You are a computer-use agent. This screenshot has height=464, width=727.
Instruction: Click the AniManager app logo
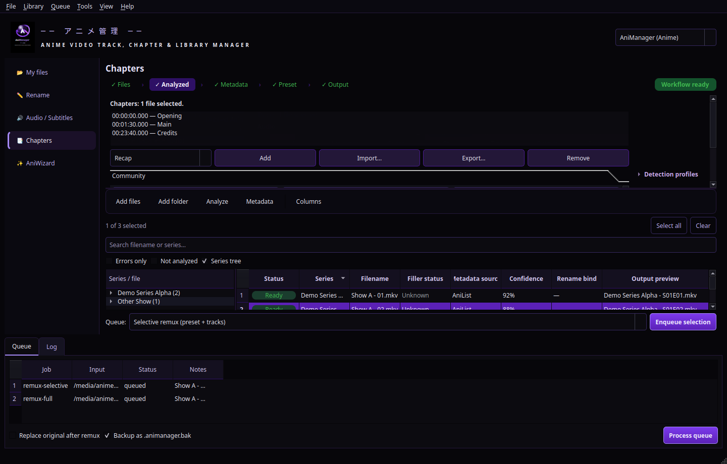click(23, 37)
